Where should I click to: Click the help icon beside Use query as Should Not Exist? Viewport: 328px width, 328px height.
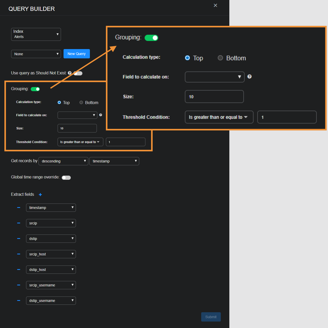tap(70, 73)
